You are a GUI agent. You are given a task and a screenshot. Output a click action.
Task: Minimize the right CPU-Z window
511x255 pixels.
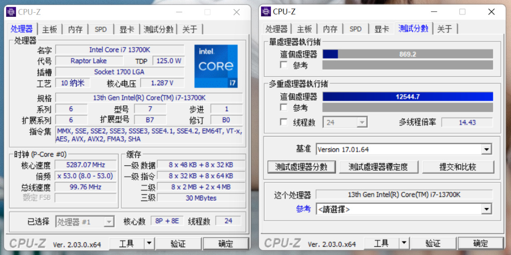[x=434, y=12]
